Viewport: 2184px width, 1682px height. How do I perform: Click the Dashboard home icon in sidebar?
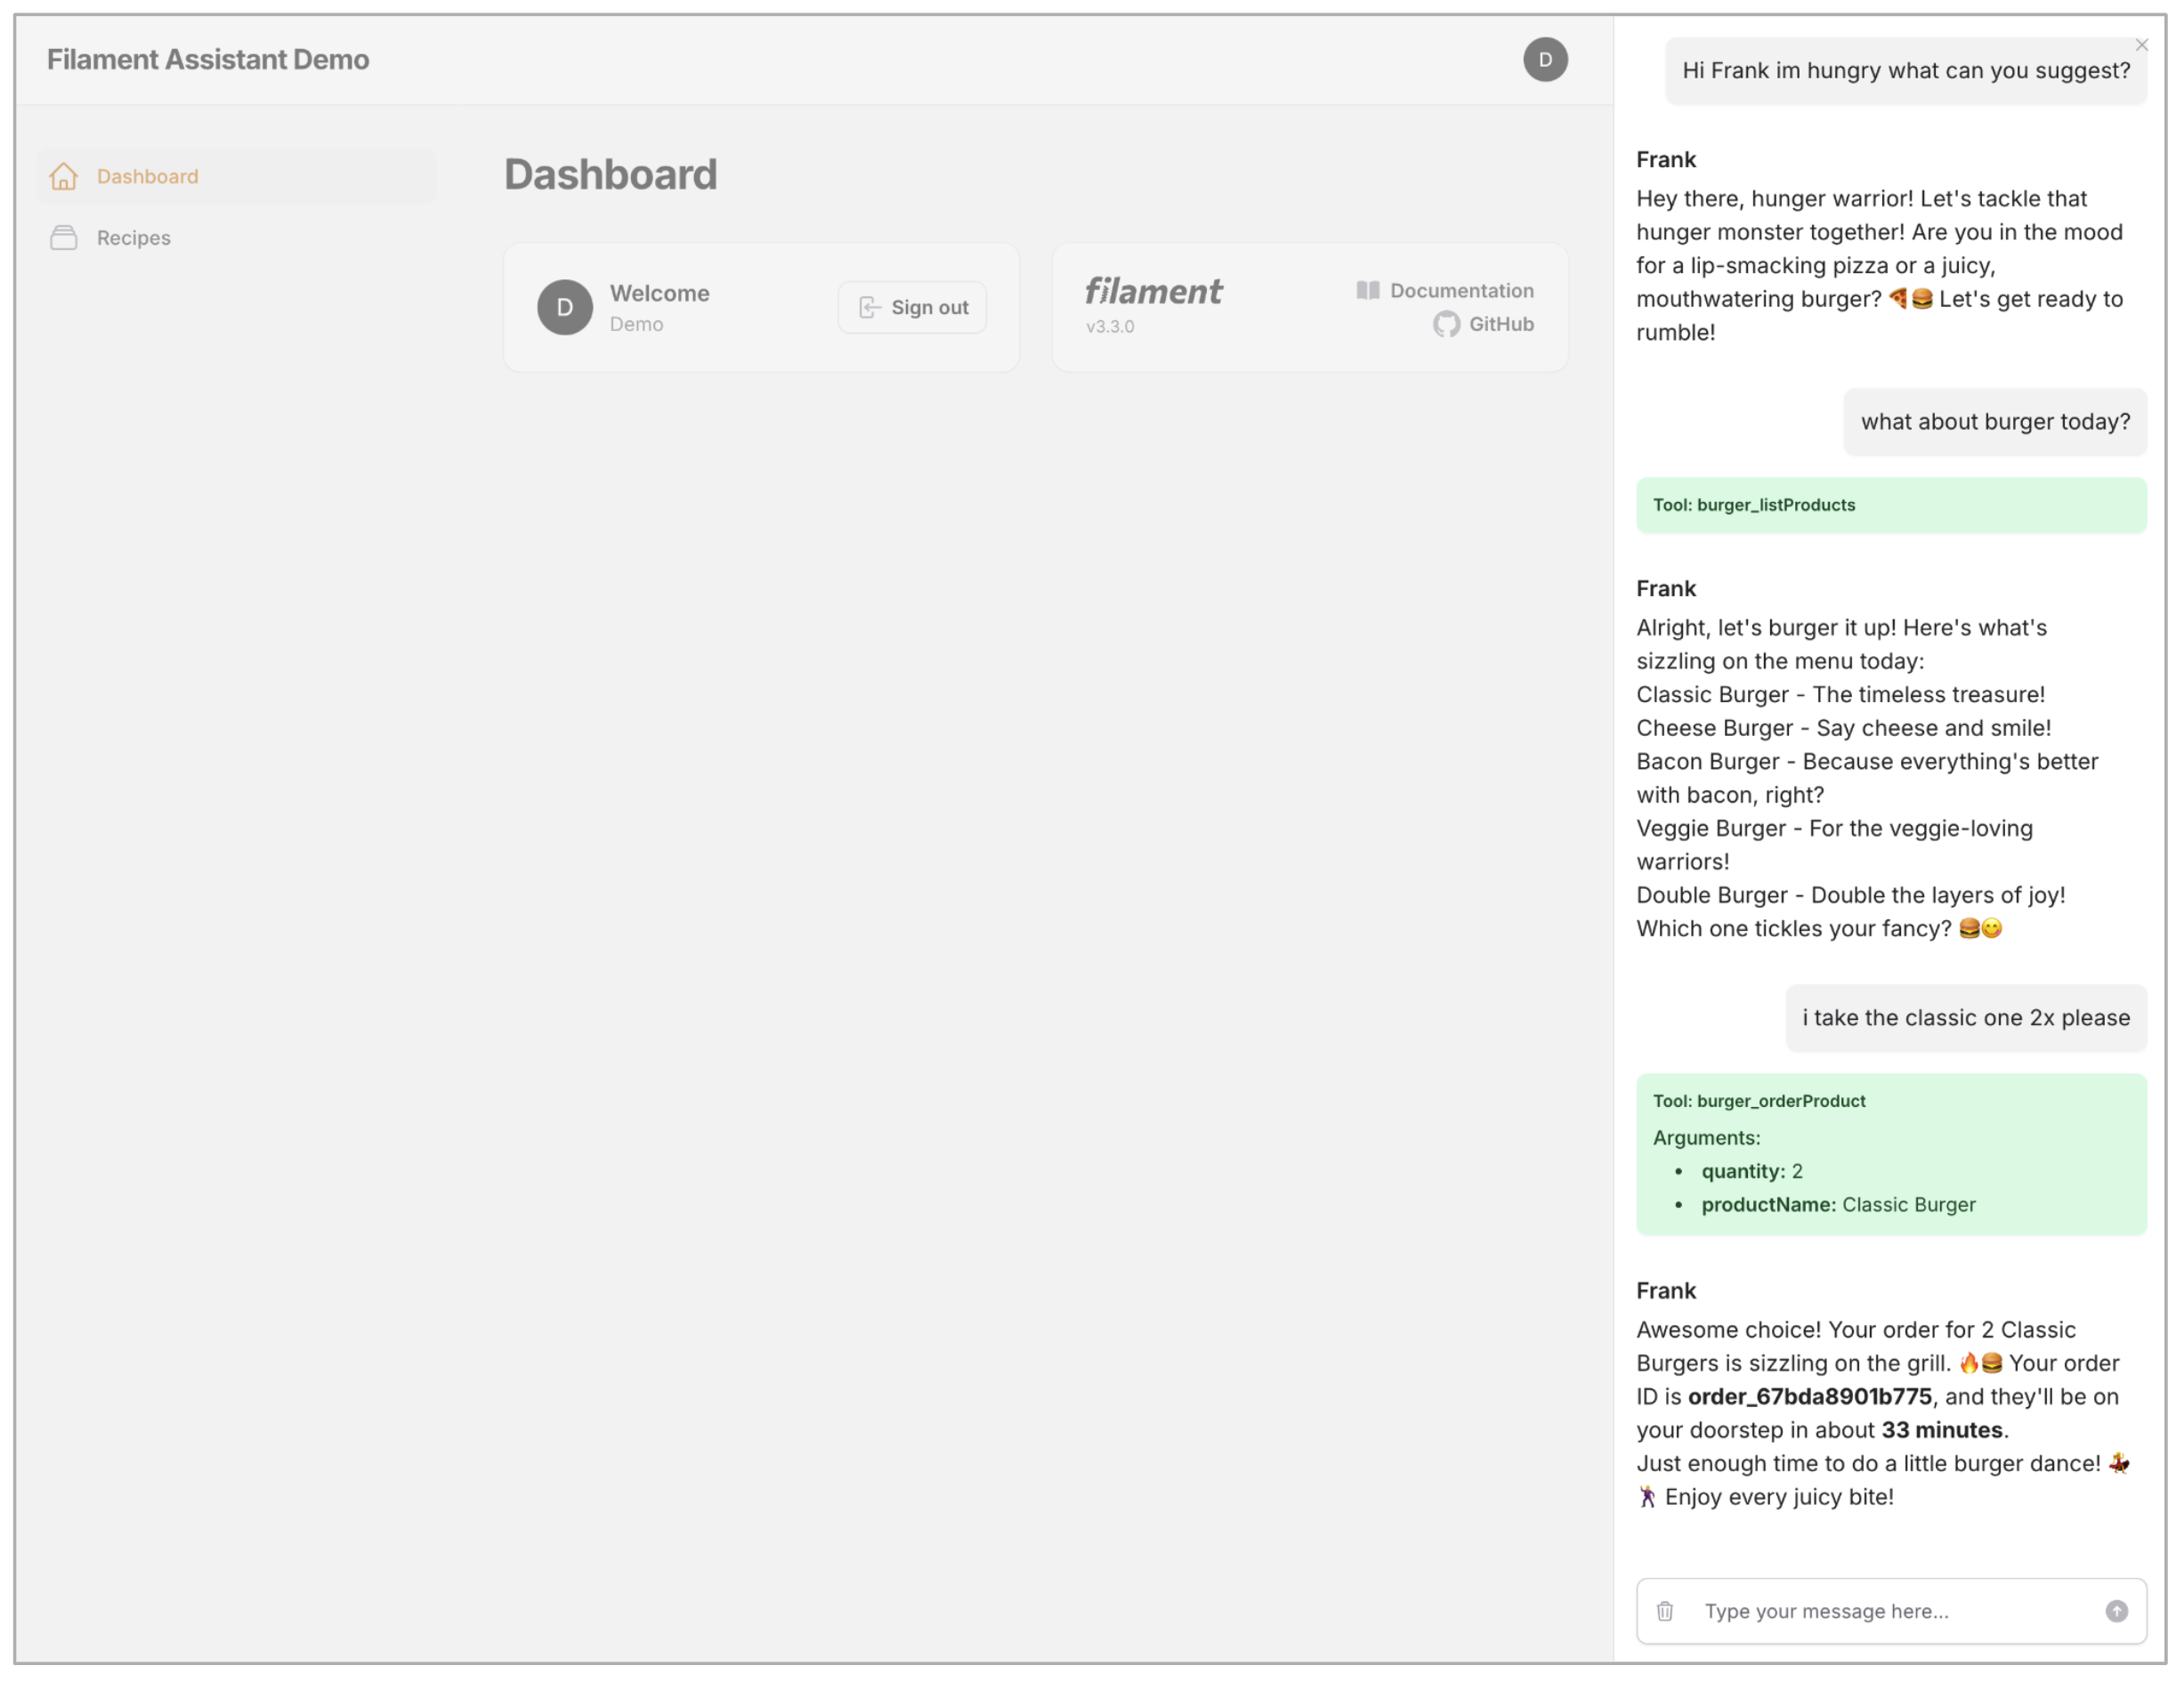point(64,176)
